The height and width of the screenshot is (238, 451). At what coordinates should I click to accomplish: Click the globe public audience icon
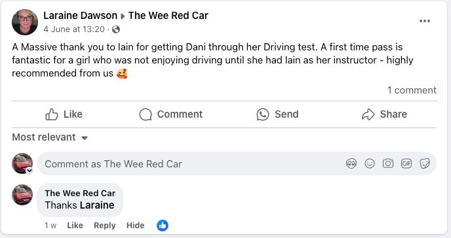point(116,29)
